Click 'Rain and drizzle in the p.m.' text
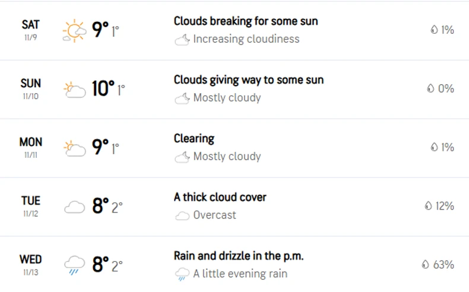Viewport: 469px width, 292px height. 239,256
